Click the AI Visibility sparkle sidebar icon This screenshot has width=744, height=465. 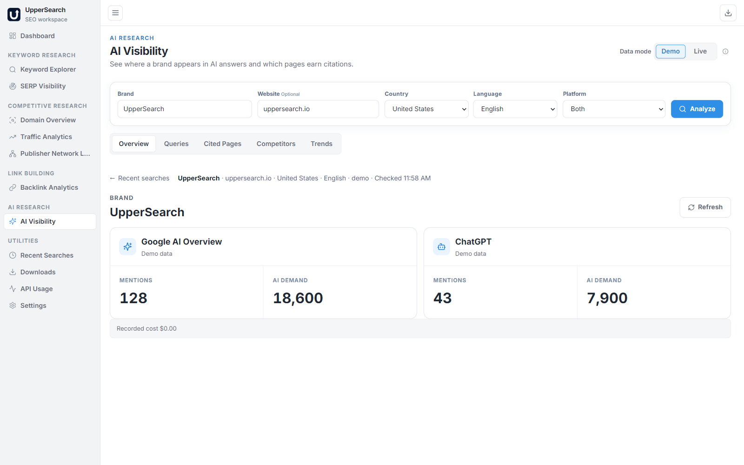[x=13, y=221]
